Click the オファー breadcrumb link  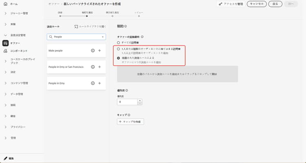[54, 4]
